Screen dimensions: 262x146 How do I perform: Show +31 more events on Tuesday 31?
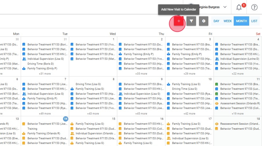point(45,74)
